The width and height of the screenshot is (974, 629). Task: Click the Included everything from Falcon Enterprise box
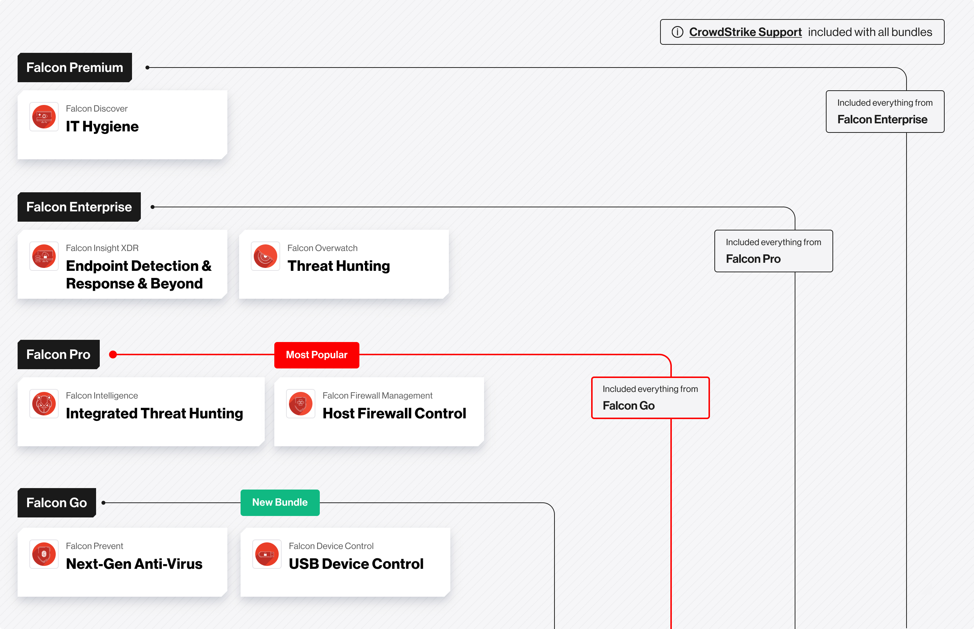[x=885, y=112]
